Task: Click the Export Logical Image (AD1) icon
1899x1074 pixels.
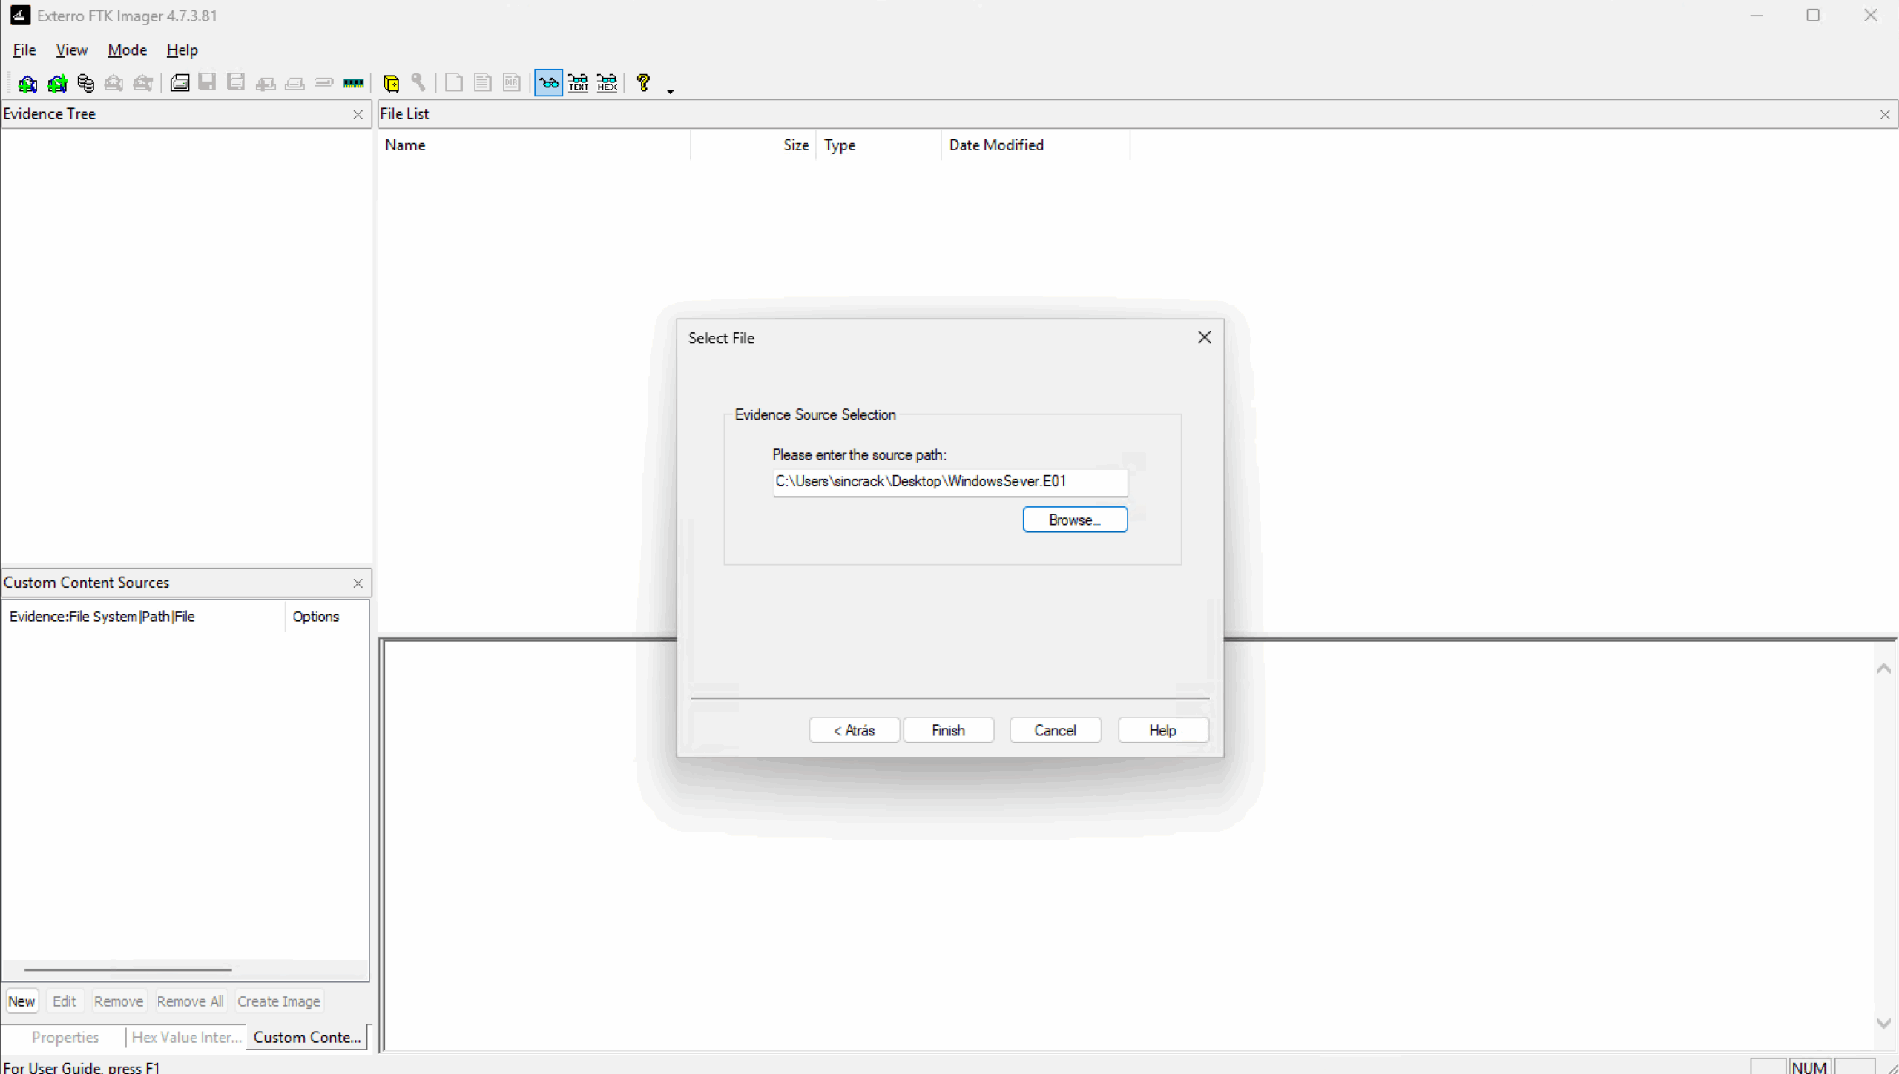Action: click(236, 82)
